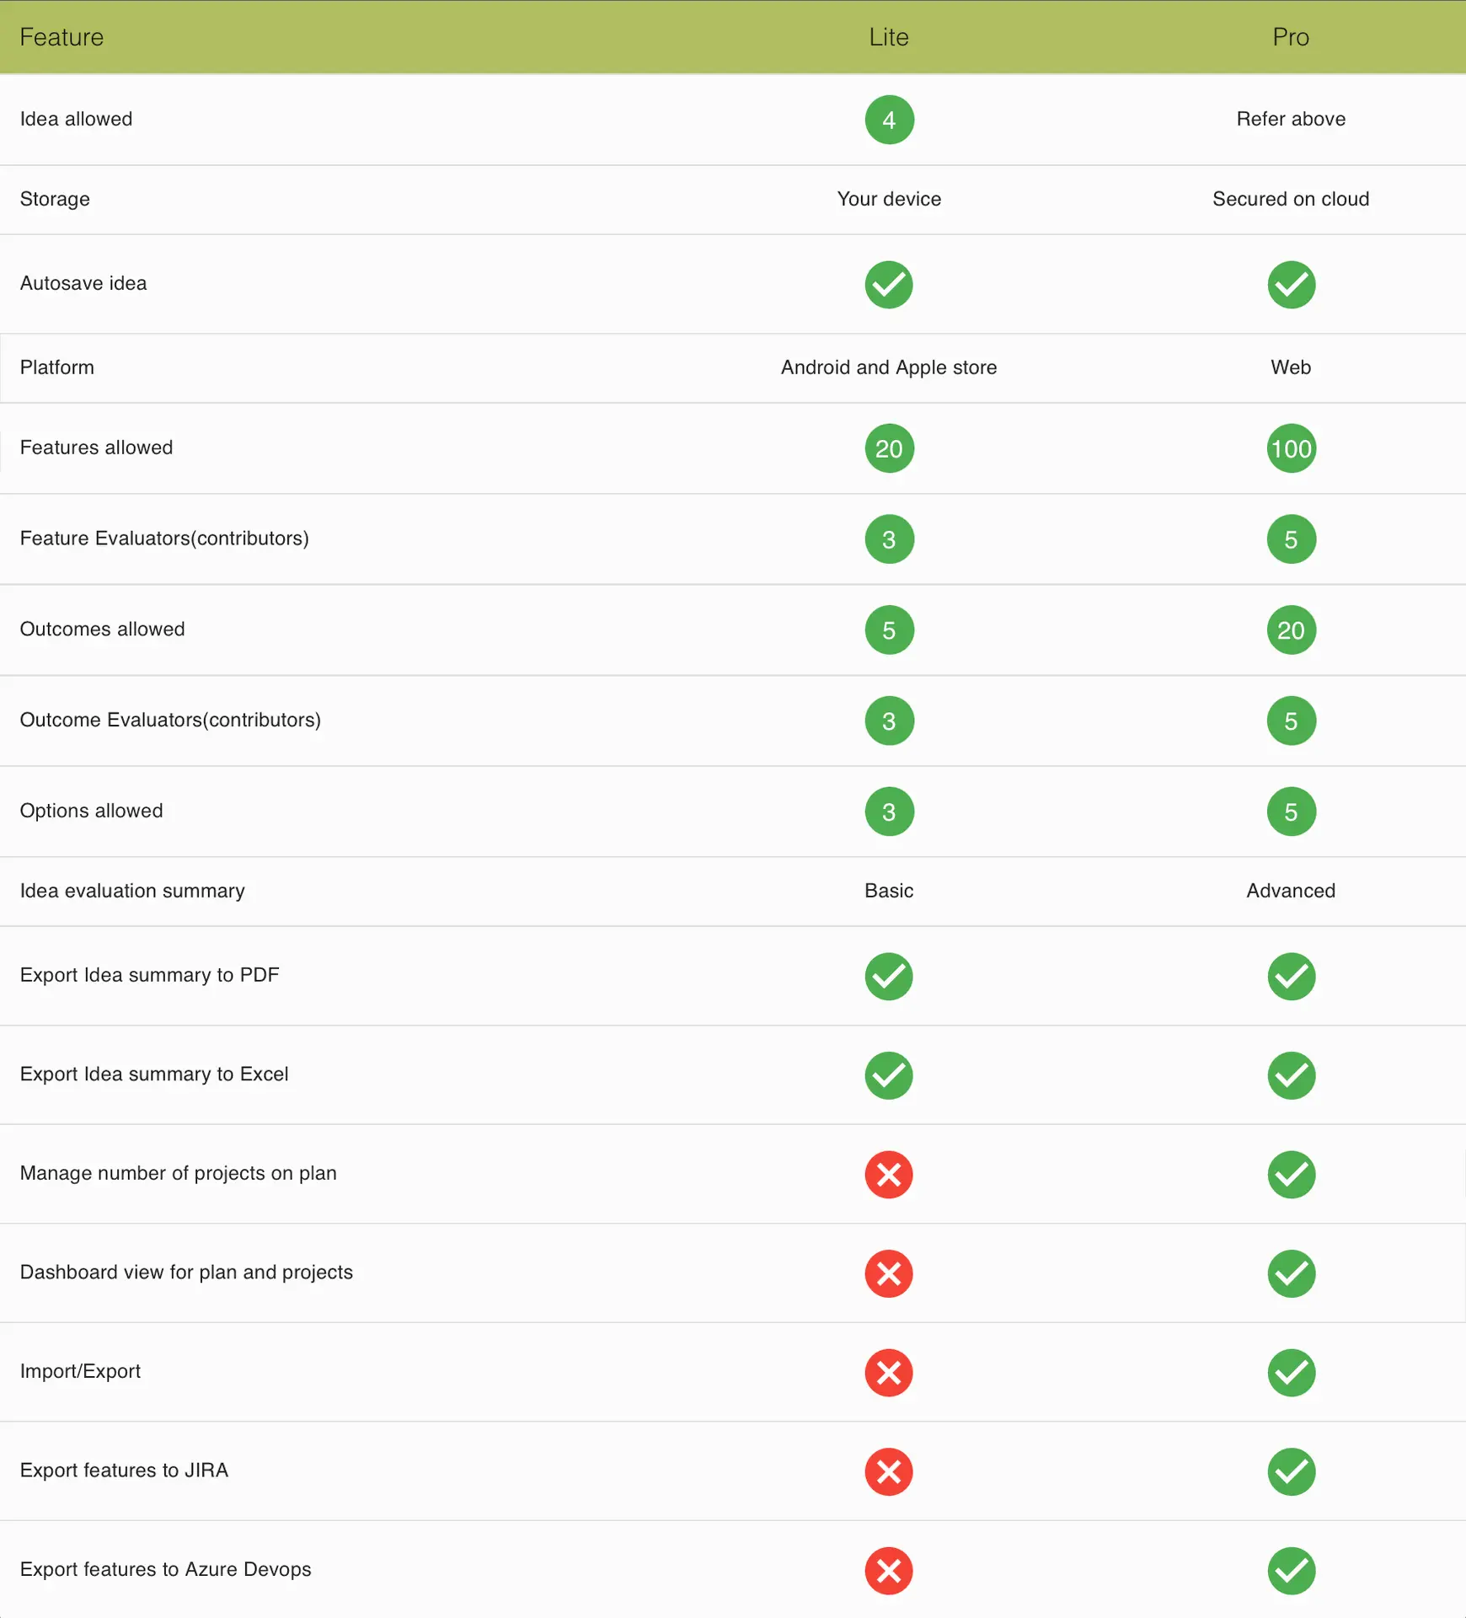The height and width of the screenshot is (1618, 1466).
Task: Click the Advanced label for Idea evaluation summary
Action: (1291, 891)
